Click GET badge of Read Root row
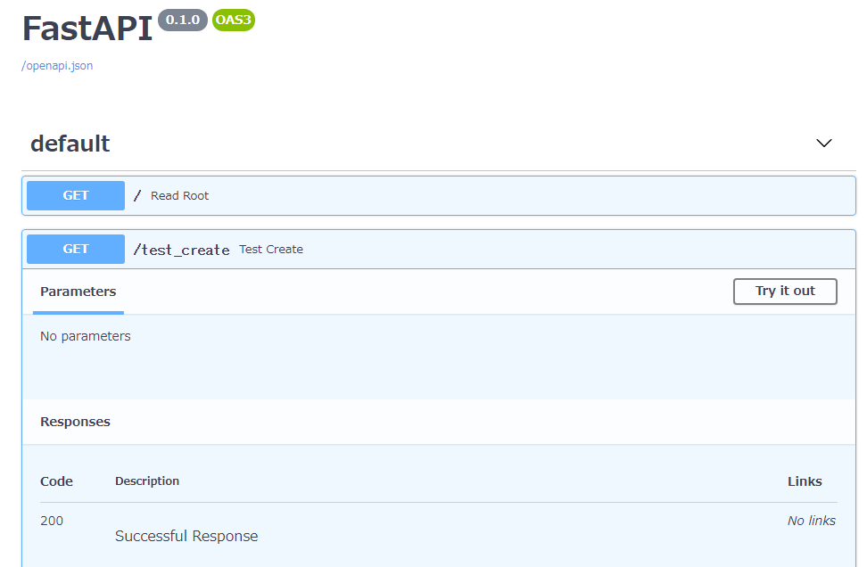 pos(76,195)
